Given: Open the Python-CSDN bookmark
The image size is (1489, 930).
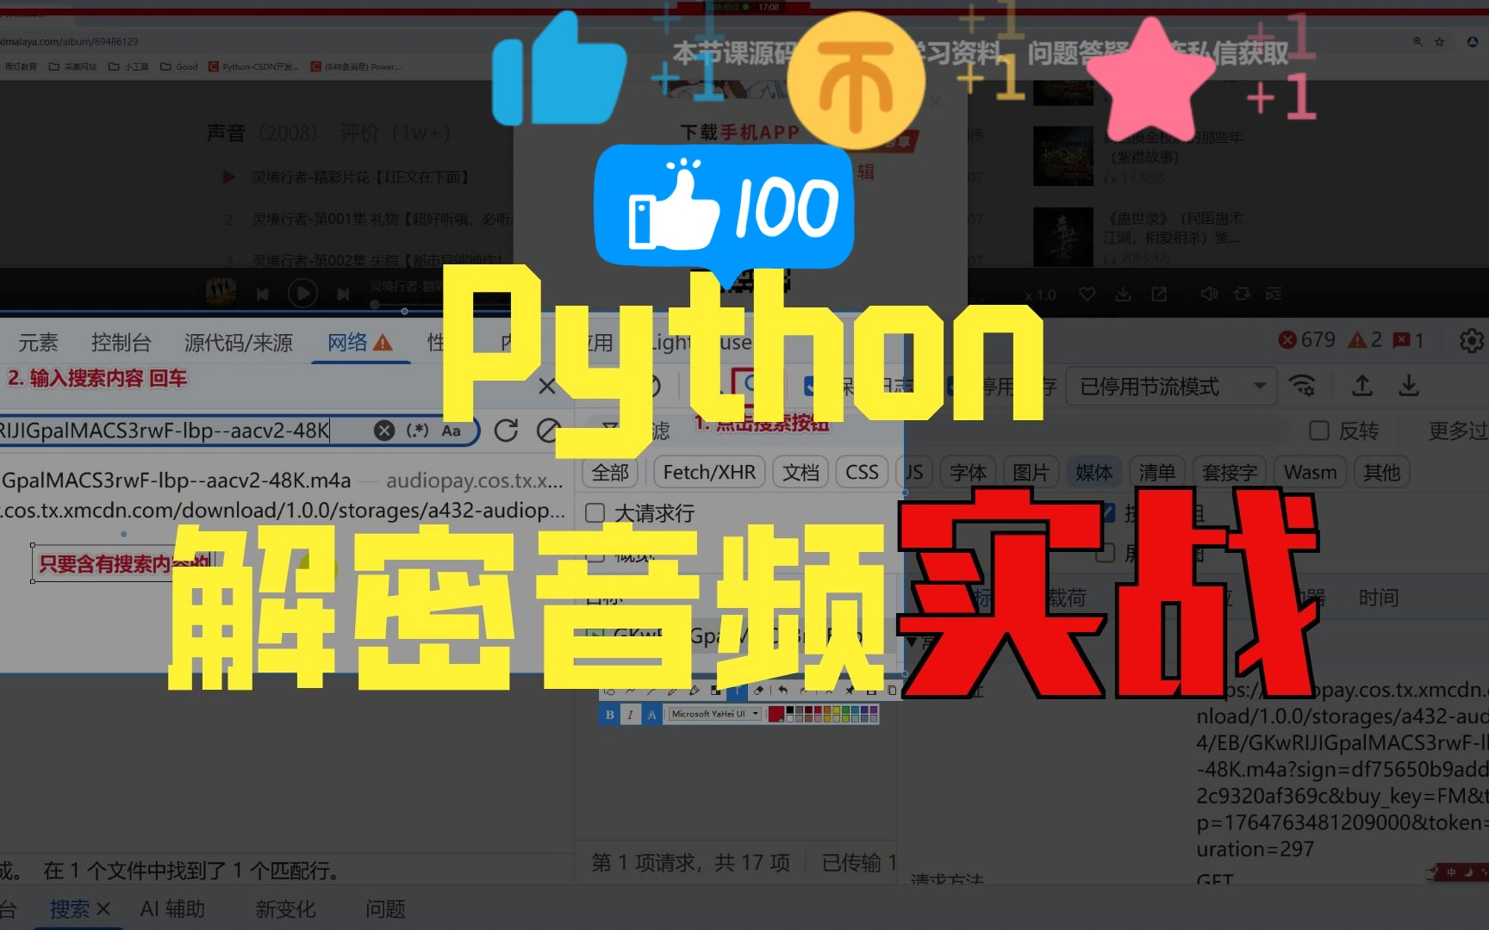Looking at the screenshot, I should coord(253,66).
